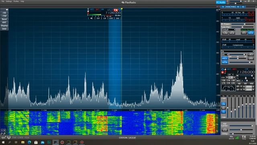Turn the equalizer ON button off
Image resolution: width=257 pixels, height=145 pixels.
pos(223,104)
